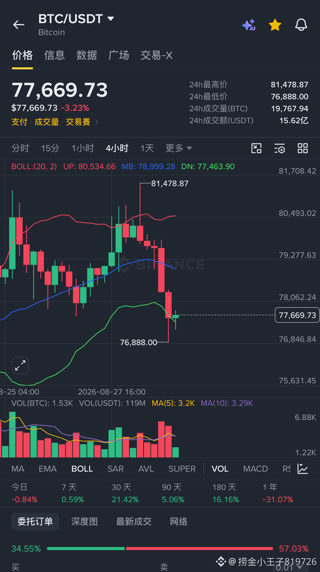
Task: Switch to the 信息 tab
Action: [54, 55]
